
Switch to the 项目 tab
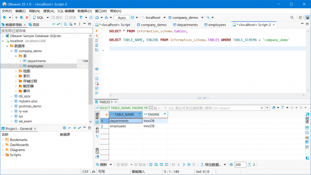(x=34, y=25)
